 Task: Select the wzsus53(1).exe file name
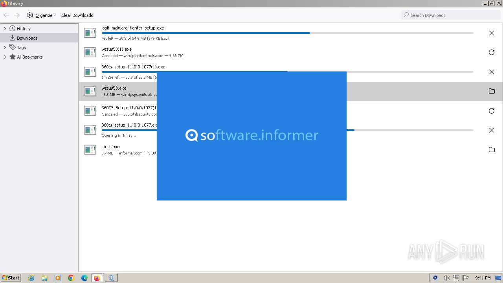click(117, 49)
